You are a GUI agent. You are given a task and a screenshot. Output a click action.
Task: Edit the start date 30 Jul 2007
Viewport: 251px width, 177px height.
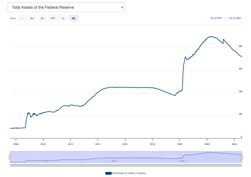pos(216,18)
